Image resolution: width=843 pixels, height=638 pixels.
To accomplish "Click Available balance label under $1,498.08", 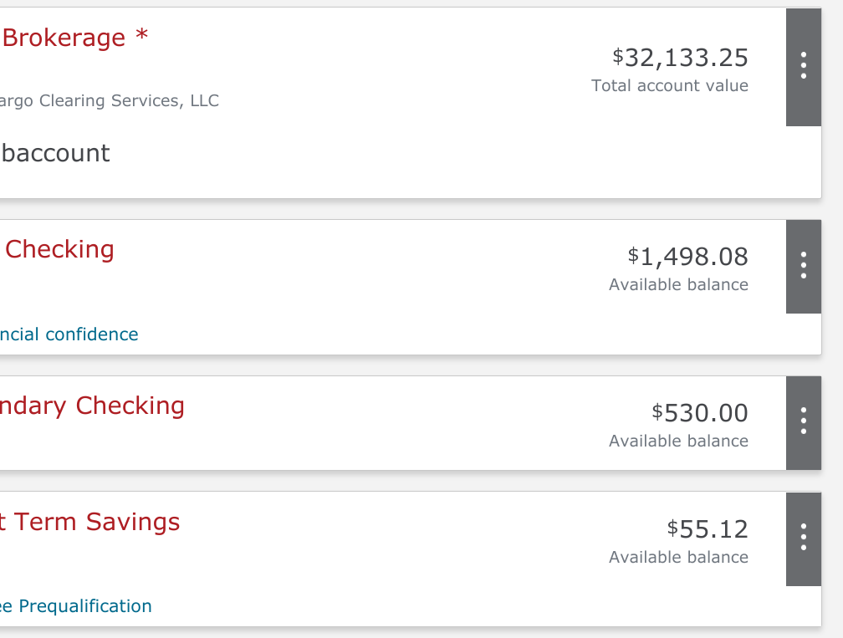I will (678, 284).
